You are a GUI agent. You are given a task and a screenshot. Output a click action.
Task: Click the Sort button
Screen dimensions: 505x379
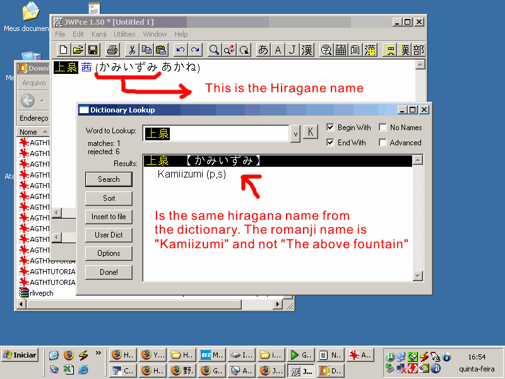point(109,198)
